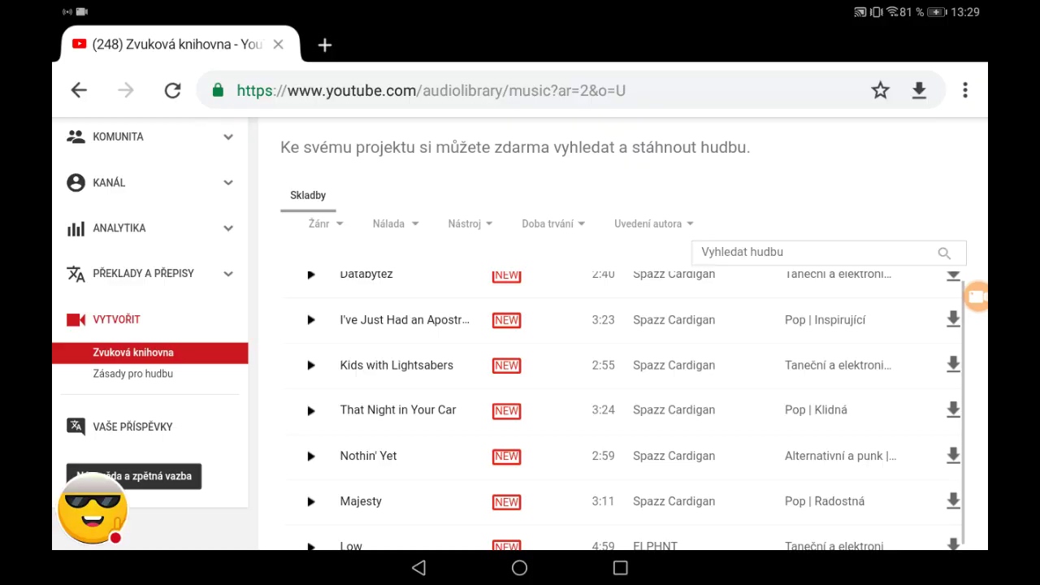
Task: Open the Nálada filter dropdown
Action: click(x=396, y=223)
